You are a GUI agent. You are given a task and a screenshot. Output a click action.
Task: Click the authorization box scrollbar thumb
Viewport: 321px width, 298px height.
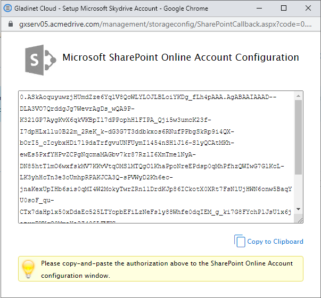[298, 137]
